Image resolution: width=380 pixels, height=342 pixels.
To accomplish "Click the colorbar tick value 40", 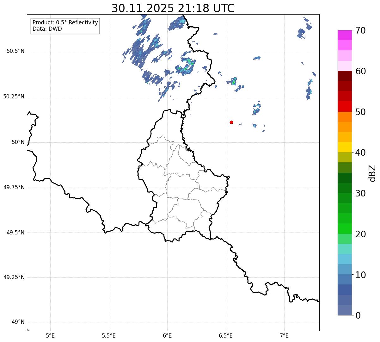I will tap(360, 152).
